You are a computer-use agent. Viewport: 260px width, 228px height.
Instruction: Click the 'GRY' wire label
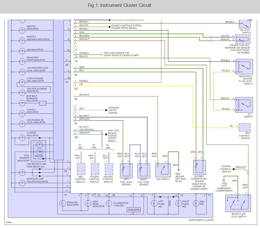click(81, 109)
